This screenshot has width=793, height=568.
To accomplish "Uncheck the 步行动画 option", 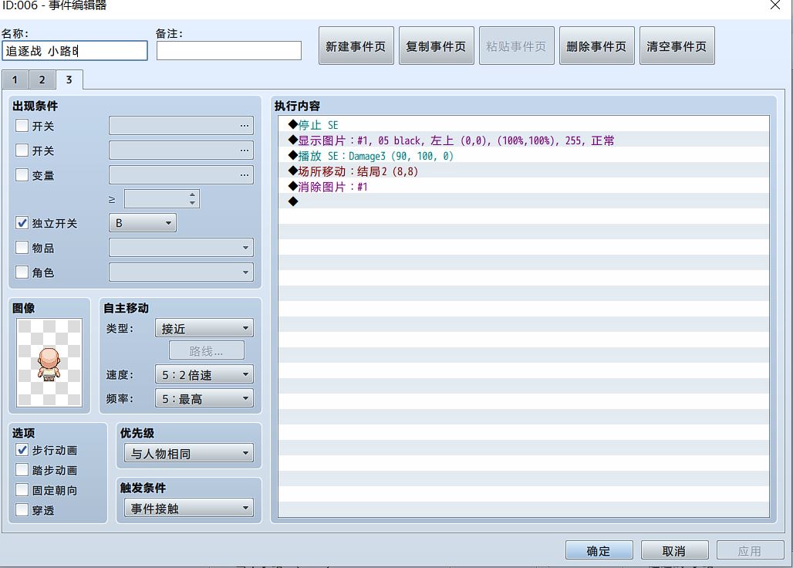I will pyautogui.click(x=22, y=450).
